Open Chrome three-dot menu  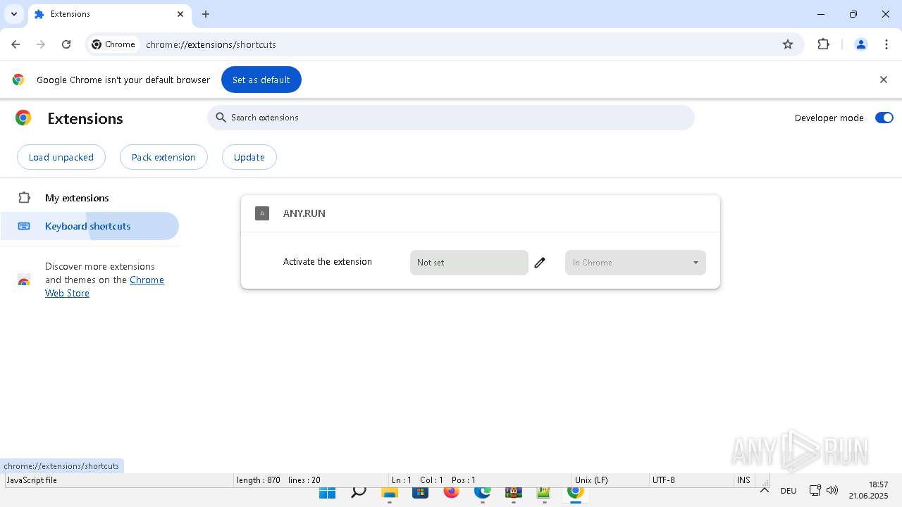(x=886, y=44)
